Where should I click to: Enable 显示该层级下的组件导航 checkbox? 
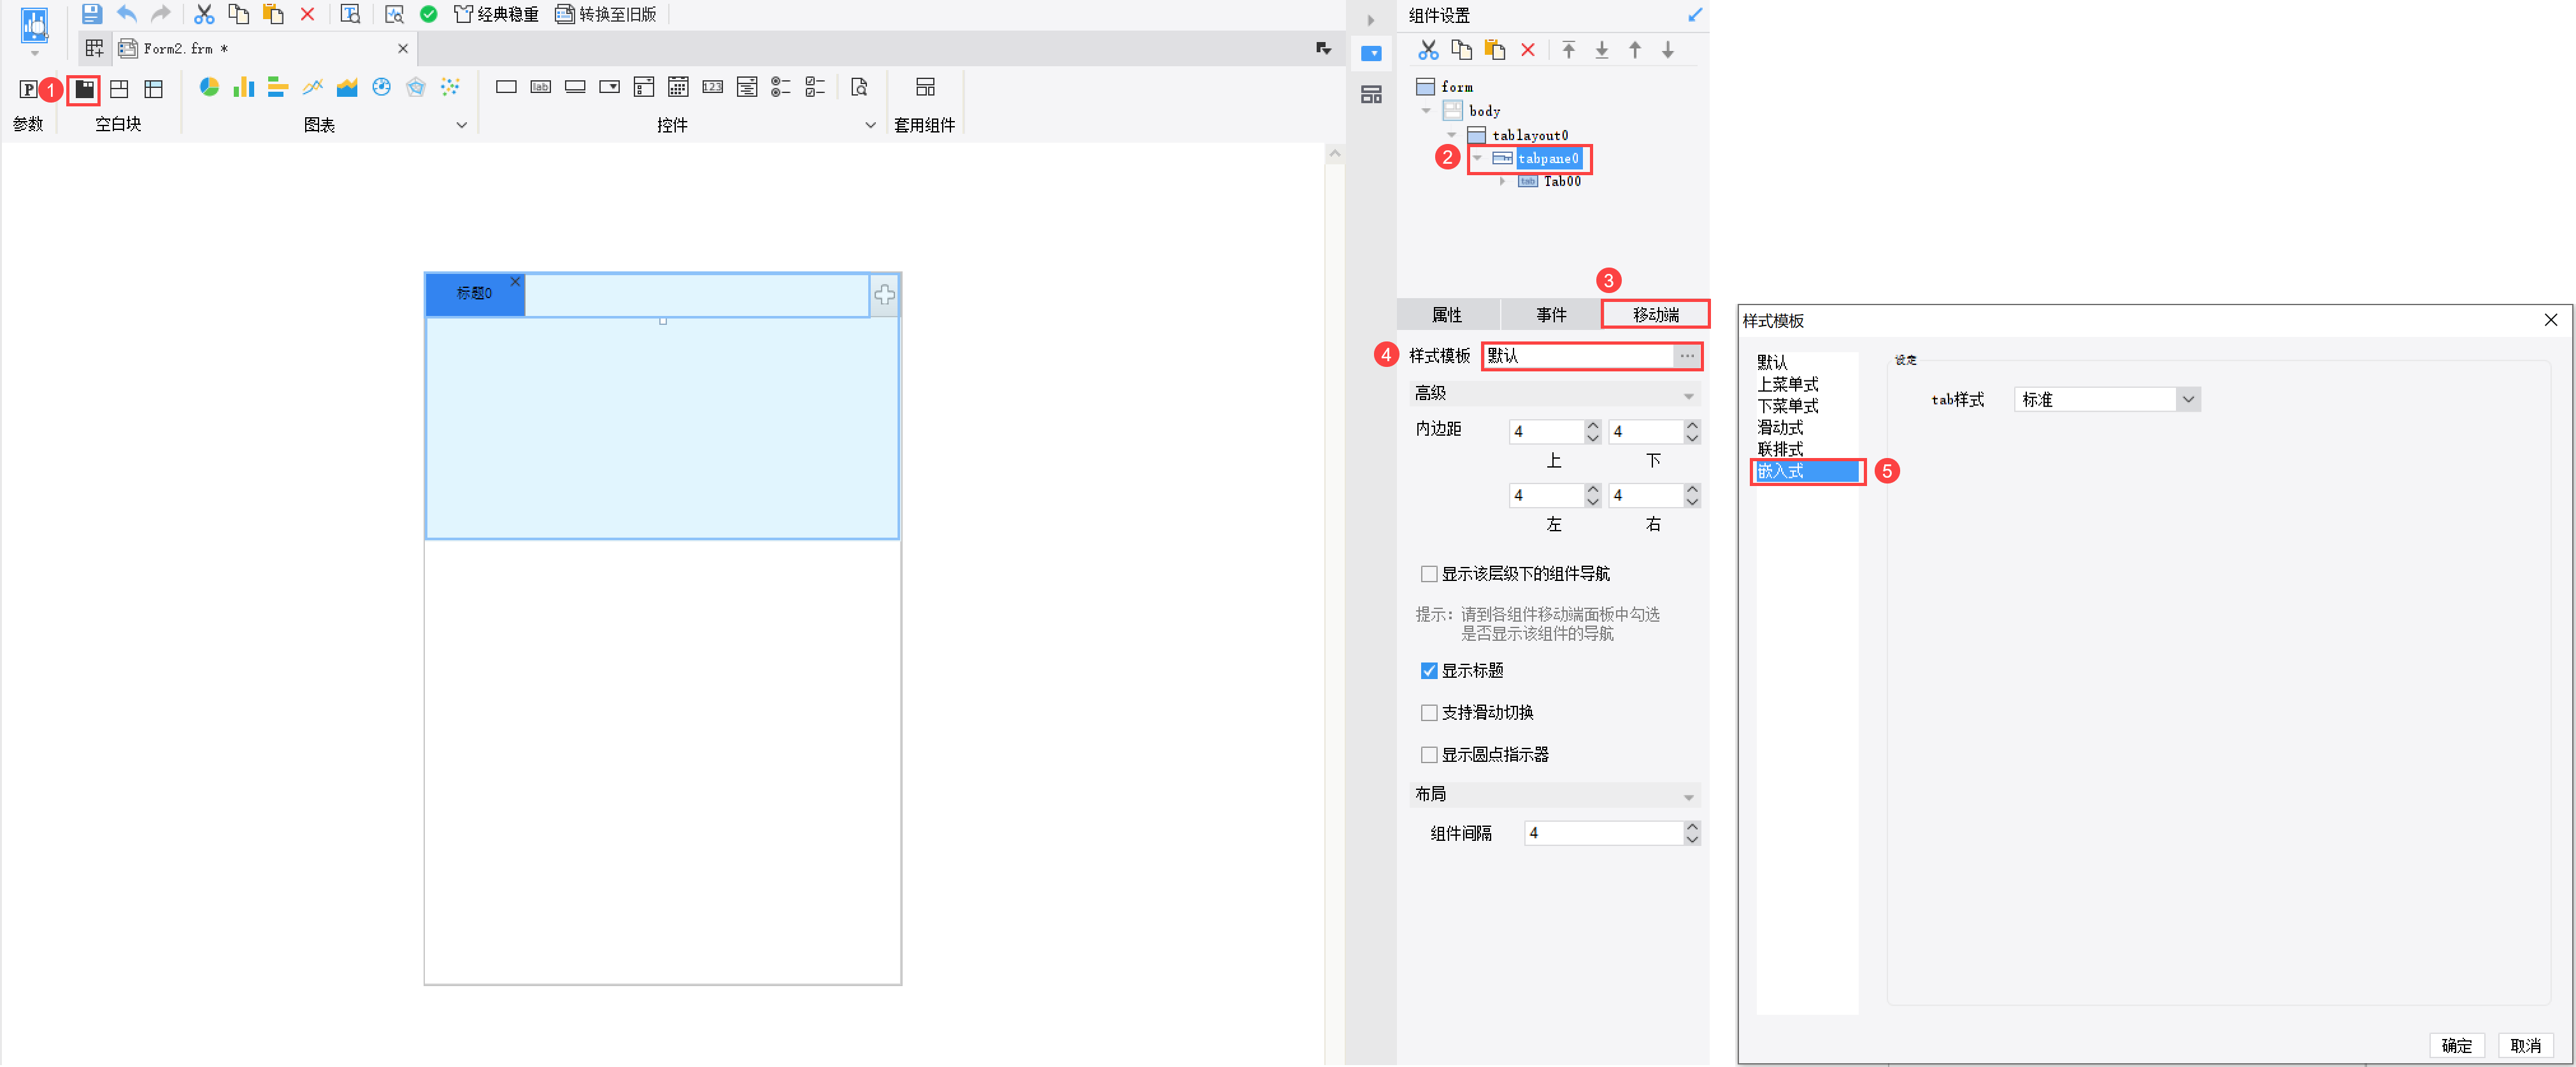pyautogui.click(x=1429, y=574)
